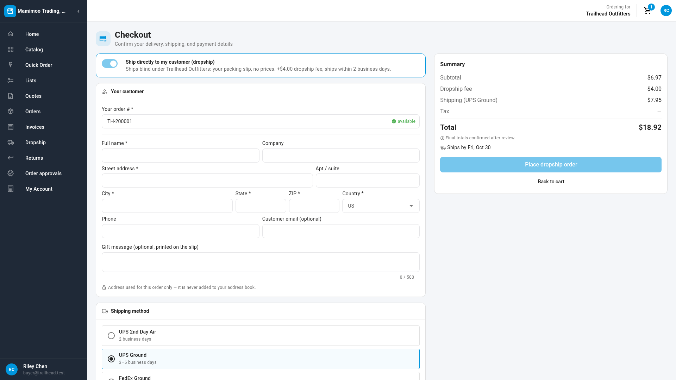Click the Returns arrow icon
This screenshot has width=676, height=380.
click(11, 158)
